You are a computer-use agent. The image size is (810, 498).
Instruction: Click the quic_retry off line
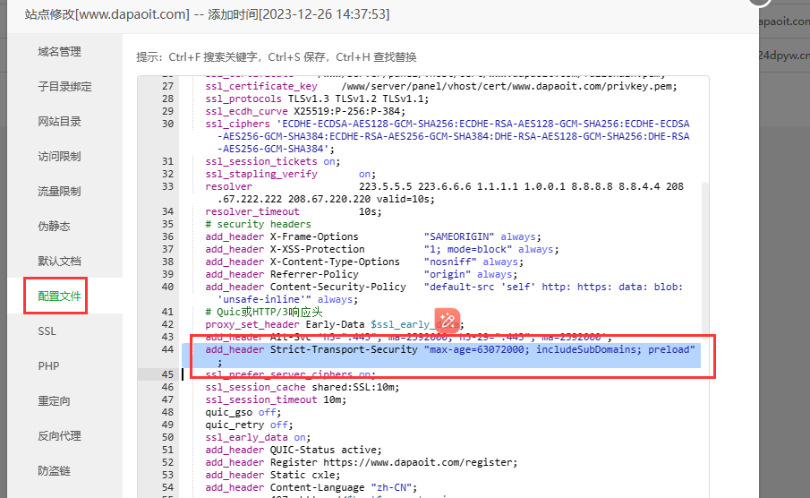(249, 425)
